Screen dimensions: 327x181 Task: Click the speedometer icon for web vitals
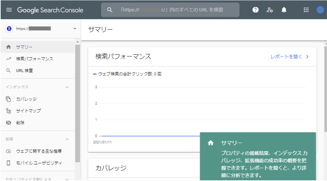(x=9, y=151)
